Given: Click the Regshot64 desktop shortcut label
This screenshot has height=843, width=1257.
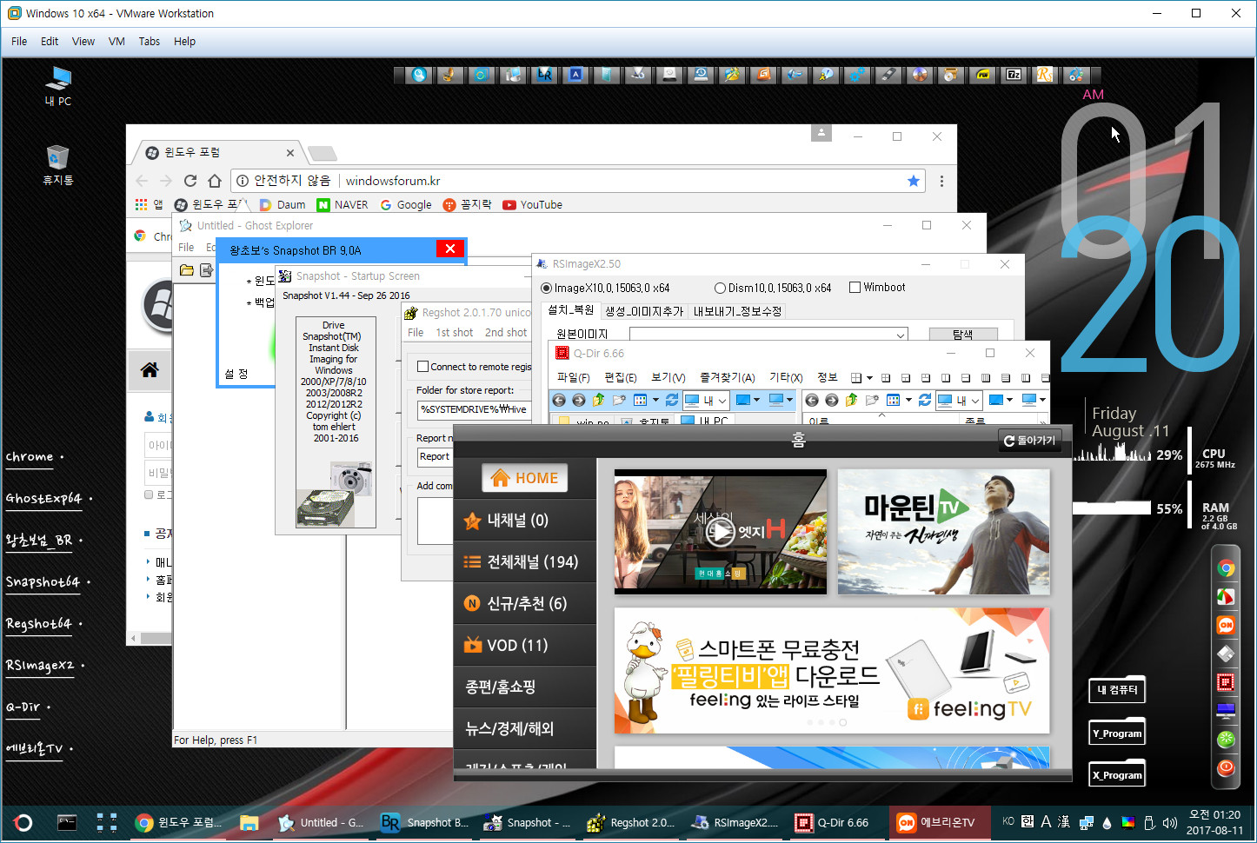Looking at the screenshot, I should pos(39,624).
